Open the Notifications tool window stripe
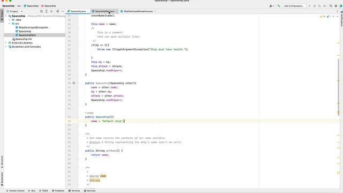The image size is (343, 193). [x=341, y=19]
